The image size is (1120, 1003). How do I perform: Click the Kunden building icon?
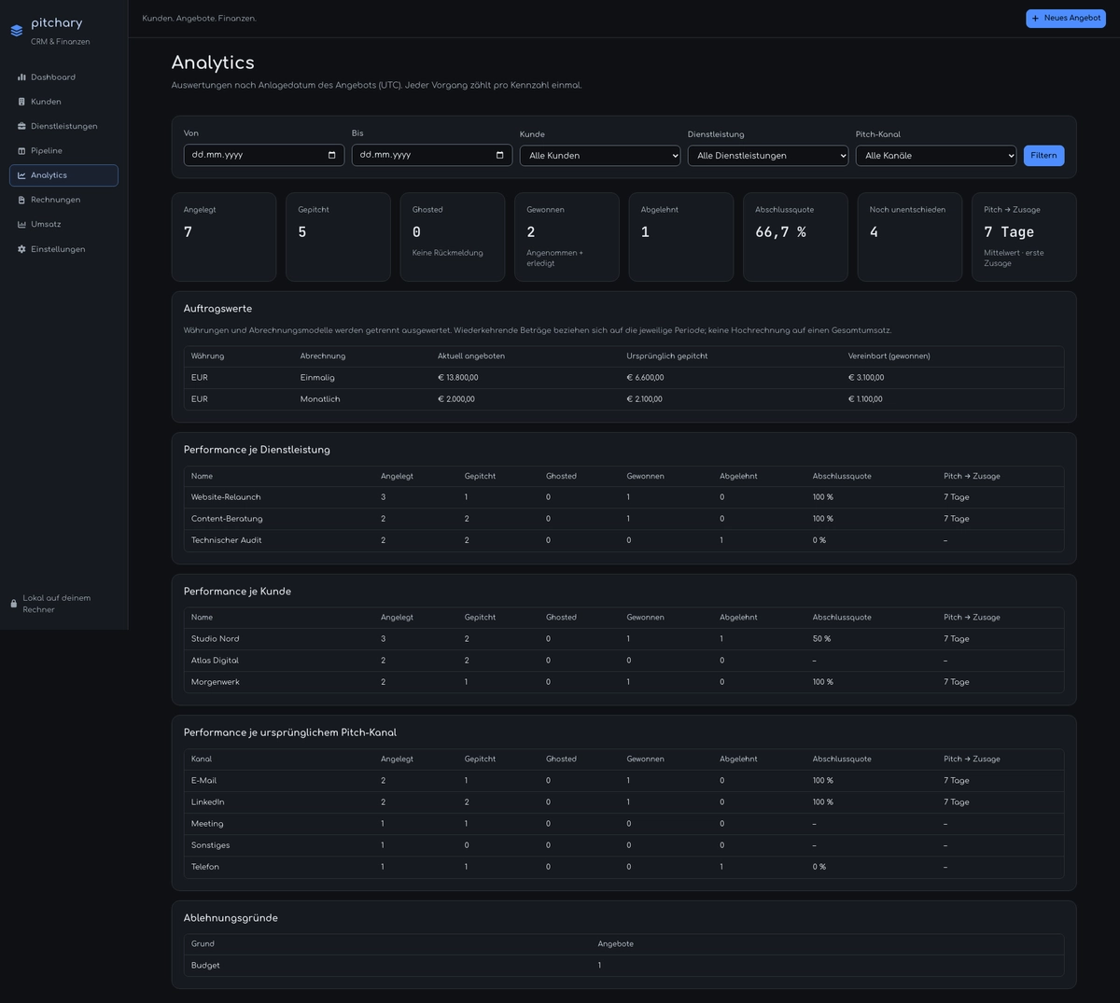click(21, 102)
